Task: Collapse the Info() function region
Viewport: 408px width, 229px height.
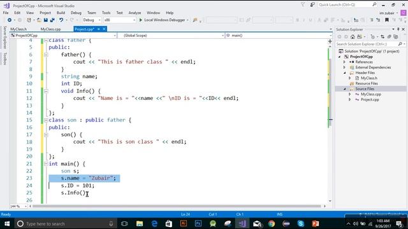Action: [46, 91]
